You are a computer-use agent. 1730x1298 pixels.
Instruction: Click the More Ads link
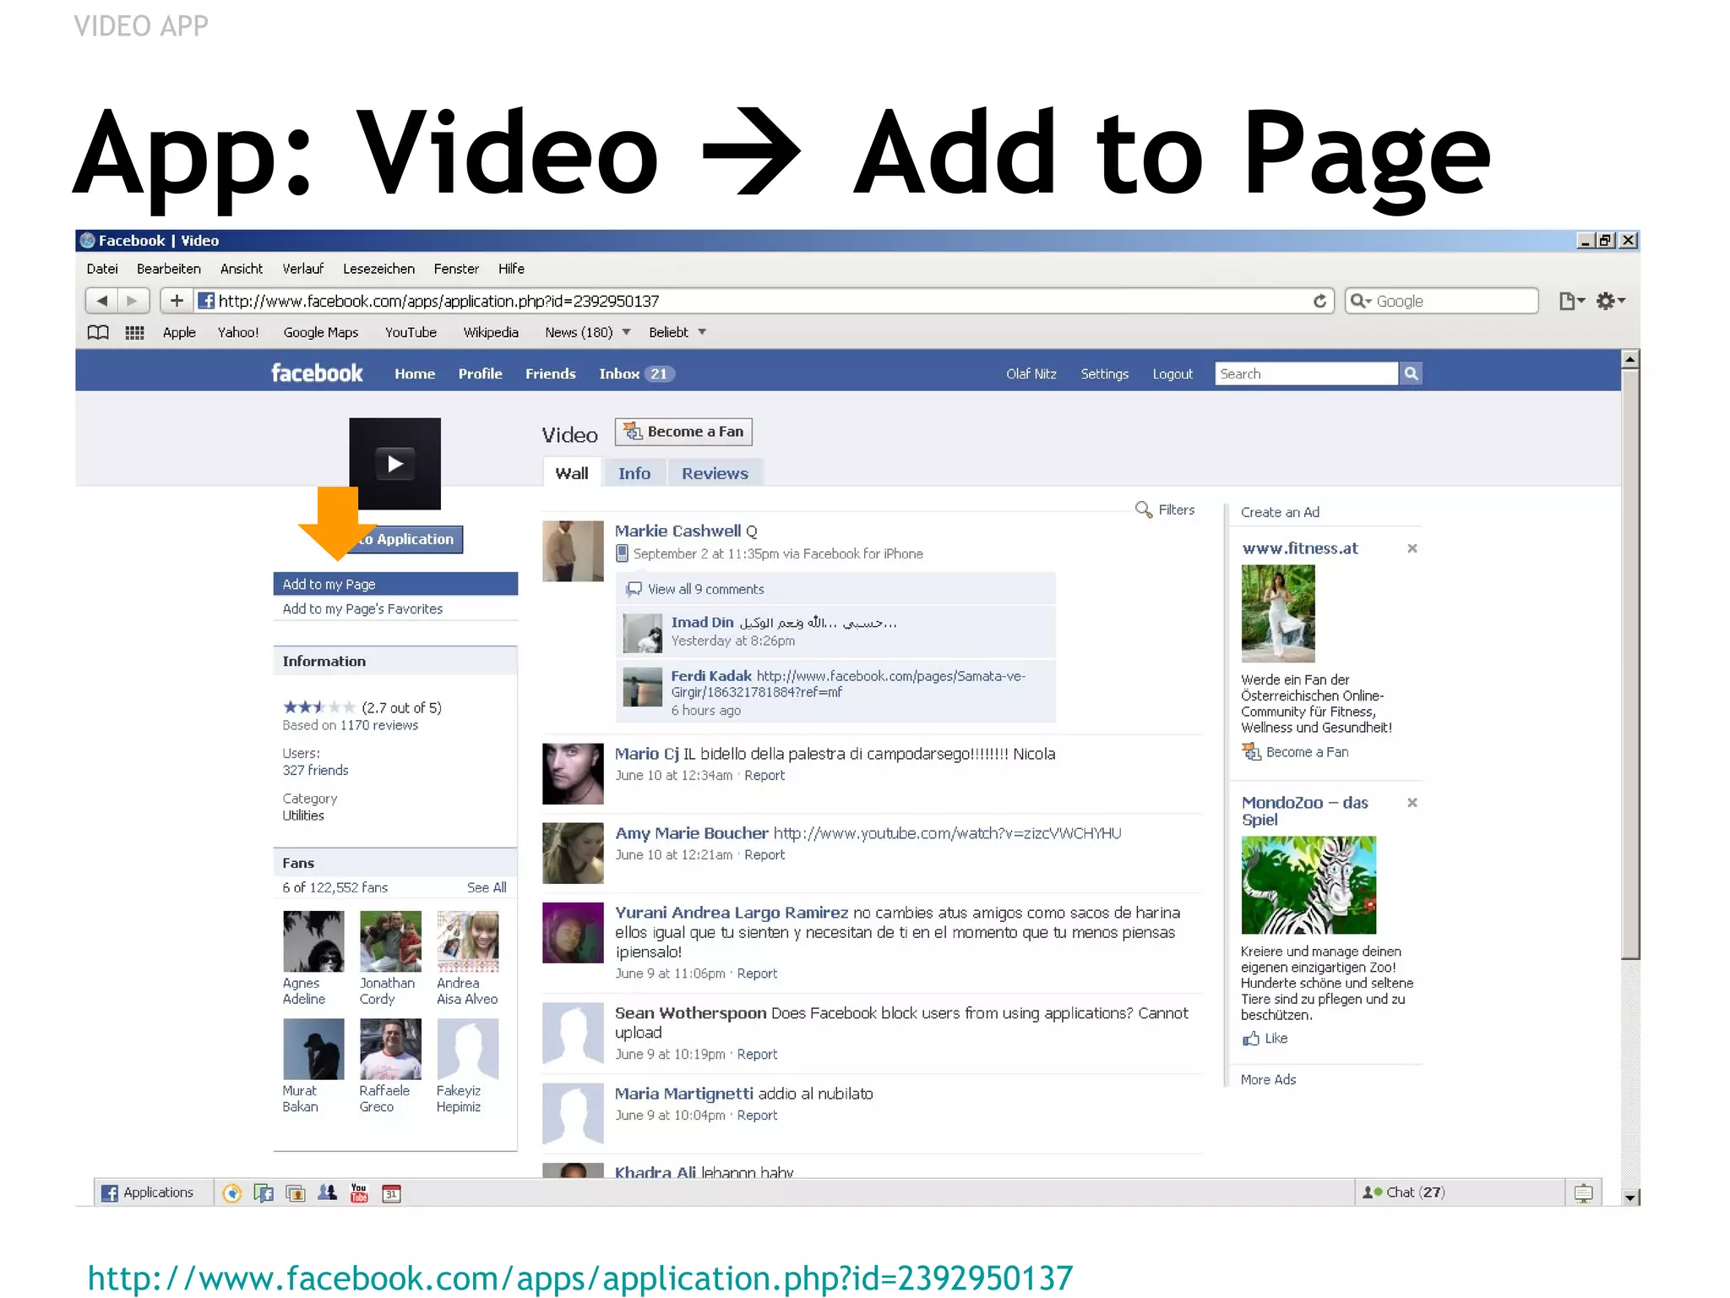[1268, 1080]
